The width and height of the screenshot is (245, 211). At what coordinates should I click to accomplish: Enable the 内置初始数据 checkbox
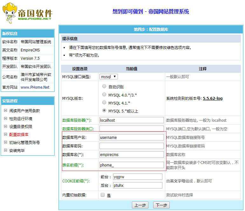[x=103, y=195]
